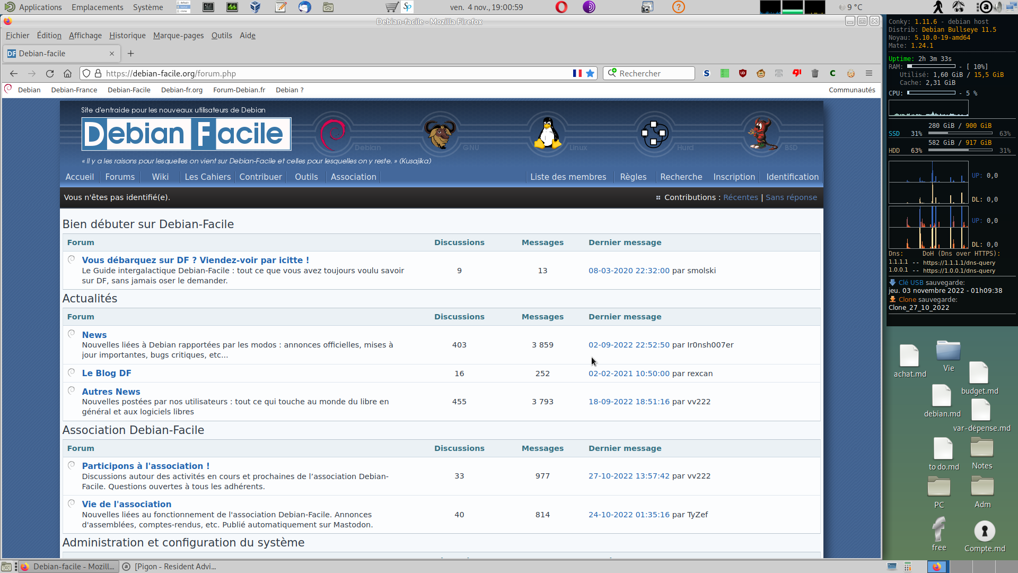Screen dimensions: 1018x573
Task: Open VirtualBox launcher in top panel
Action: [256, 7]
